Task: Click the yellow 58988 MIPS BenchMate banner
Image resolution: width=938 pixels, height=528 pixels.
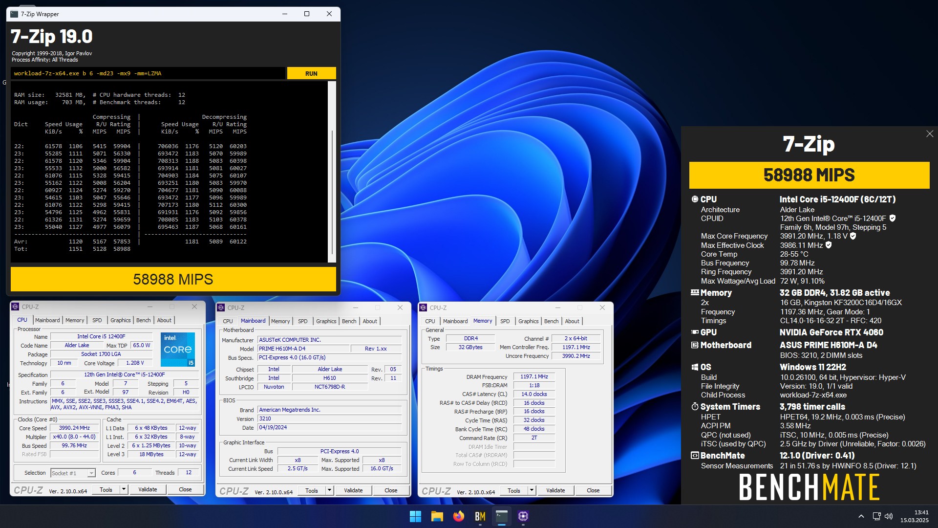Action: (809, 175)
